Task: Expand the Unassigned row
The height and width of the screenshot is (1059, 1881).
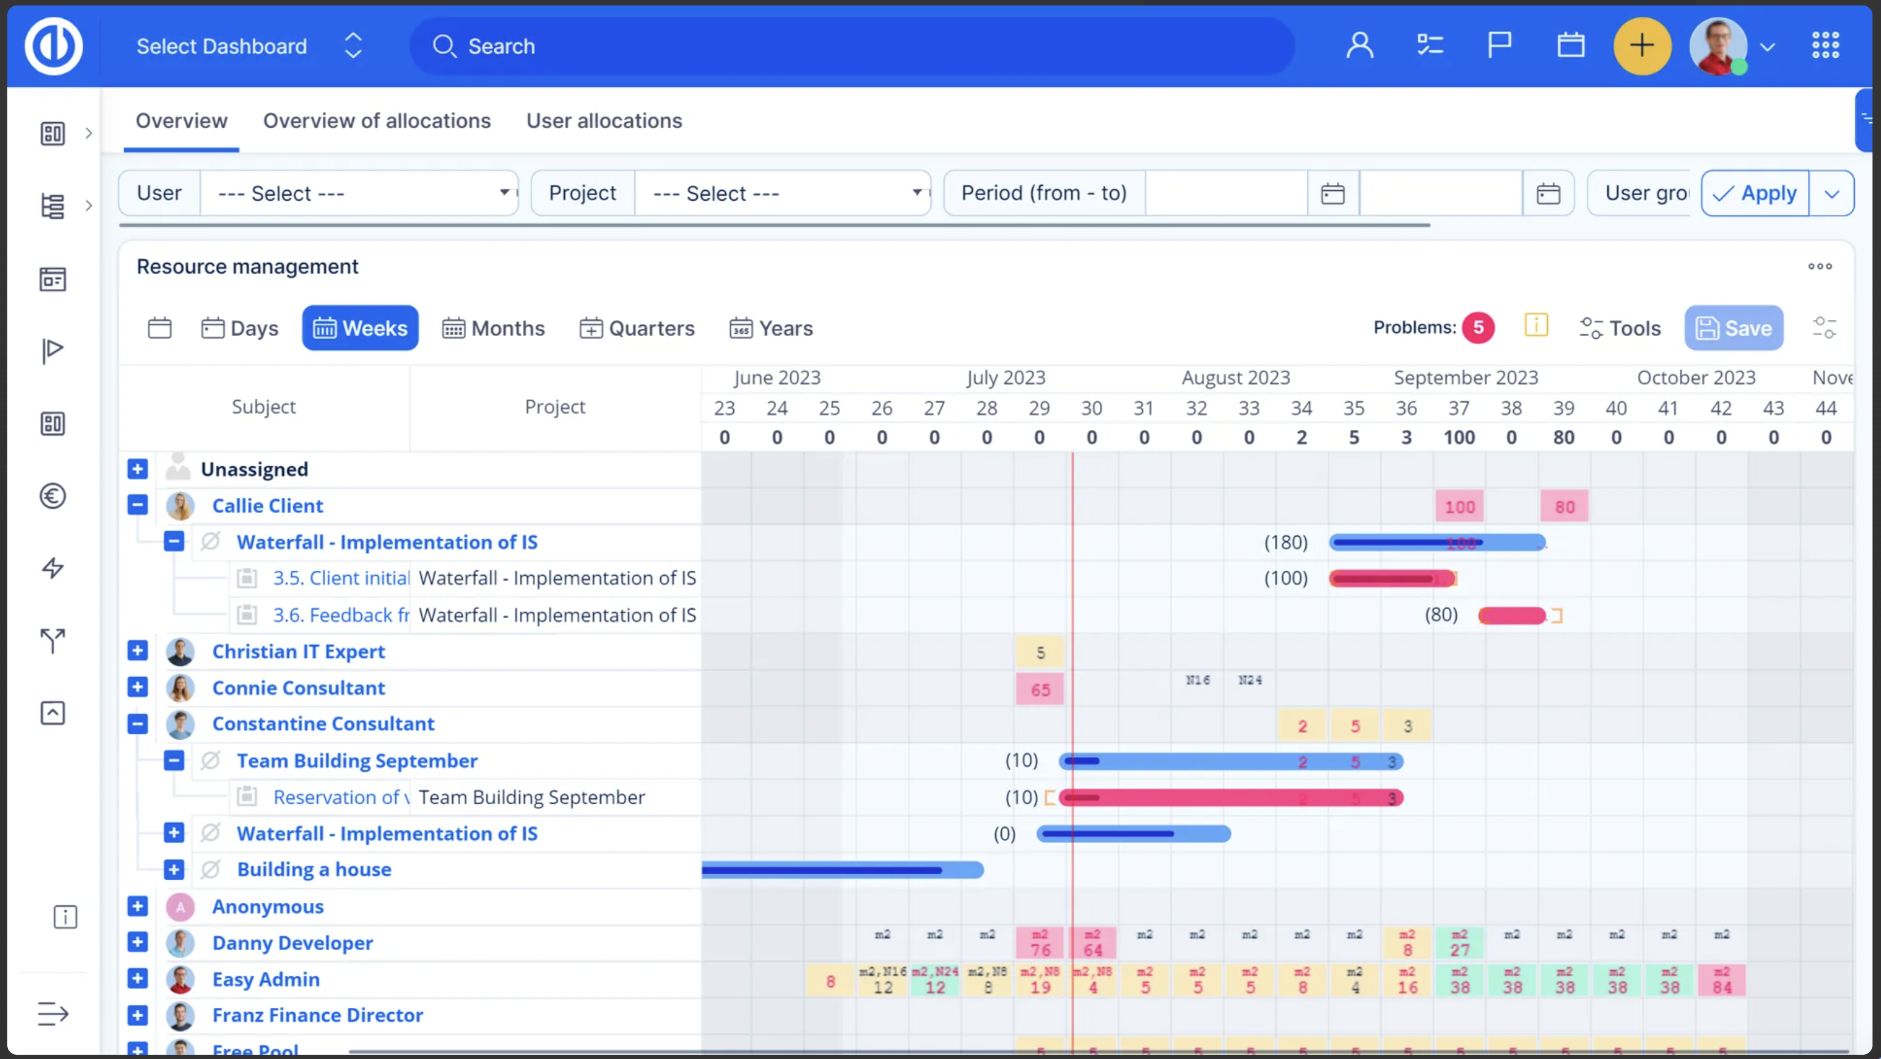Action: tap(137, 469)
